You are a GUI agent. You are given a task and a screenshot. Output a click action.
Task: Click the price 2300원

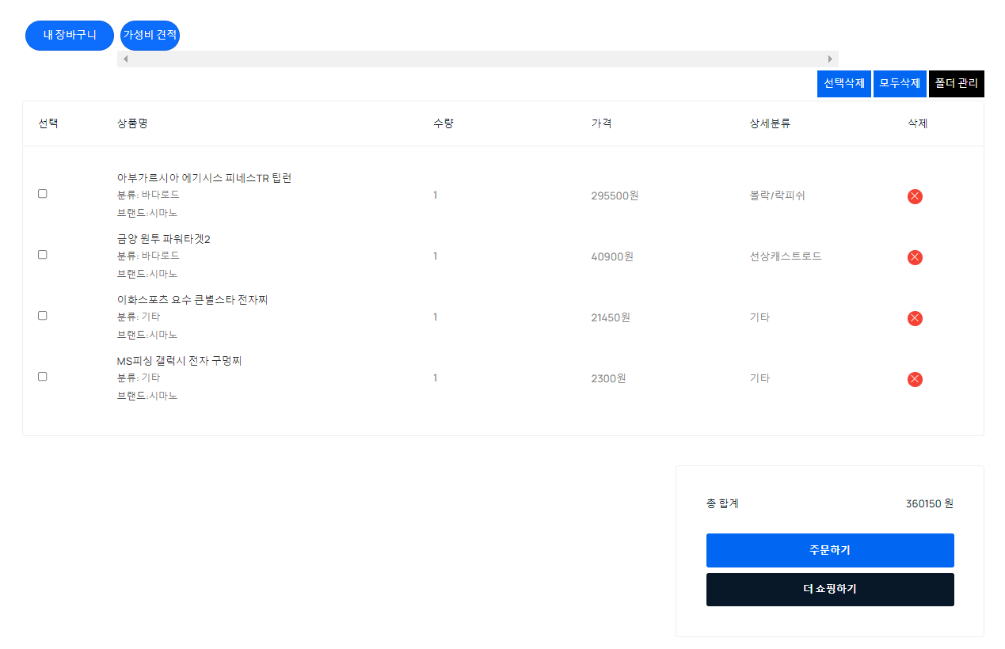[x=608, y=378]
